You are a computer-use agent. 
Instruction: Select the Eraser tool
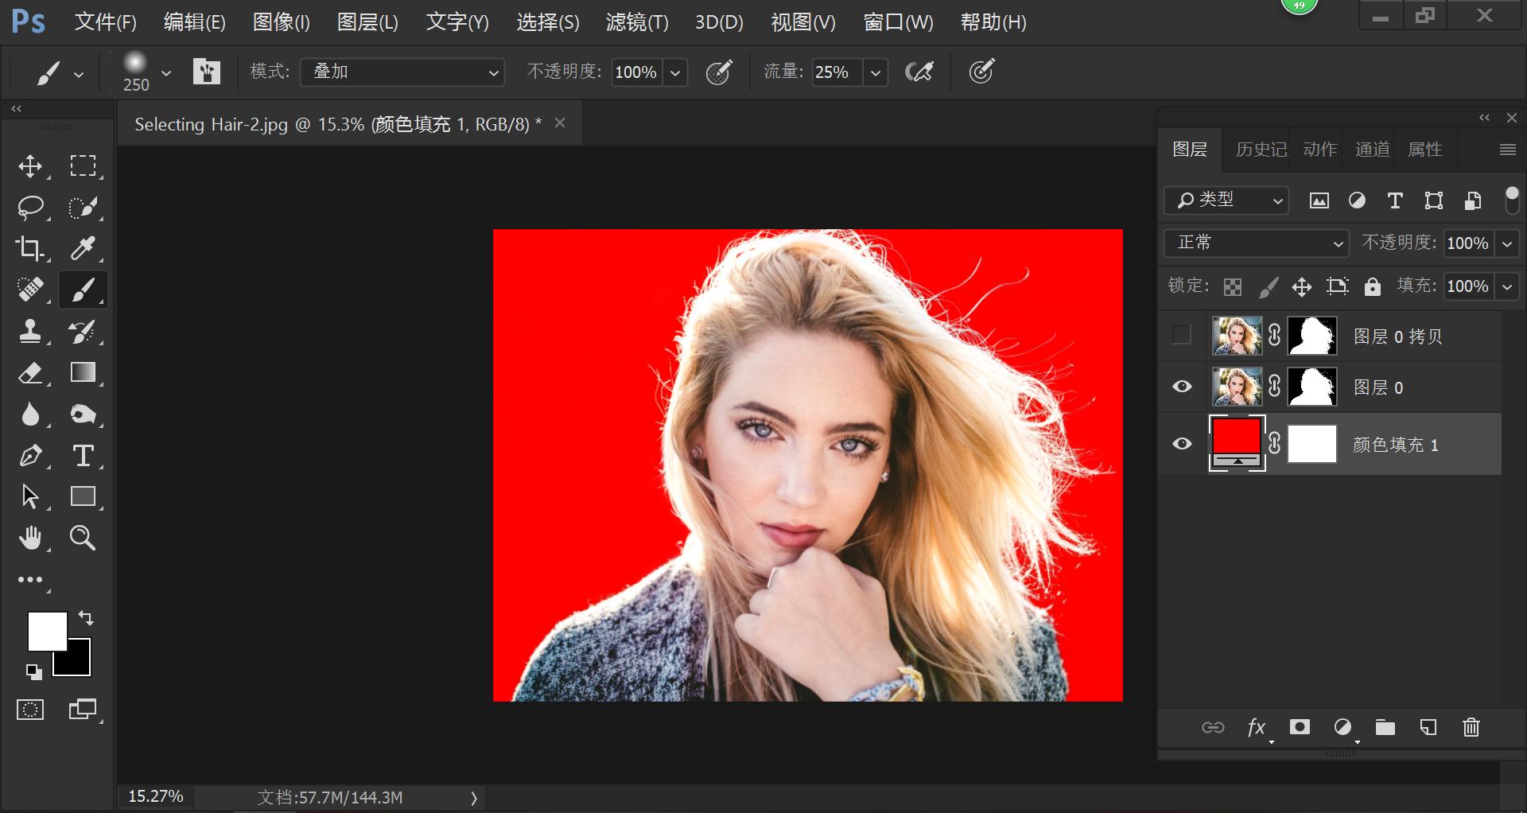pyautogui.click(x=31, y=372)
